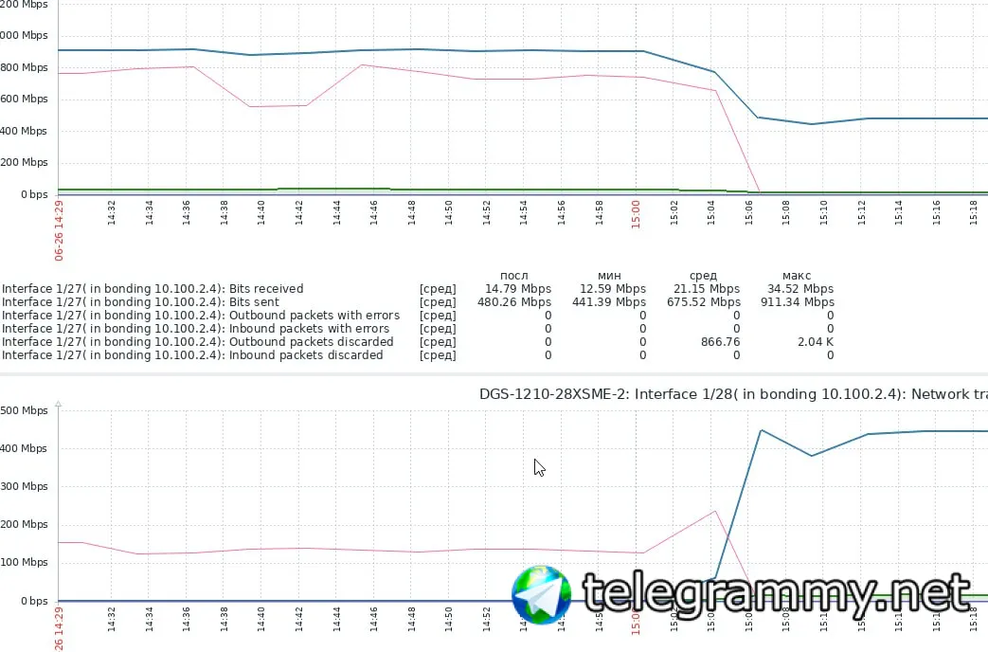The width and height of the screenshot is (988, 652).
Task: Click the 'посл' column header in legend
Action: point(514,276)
